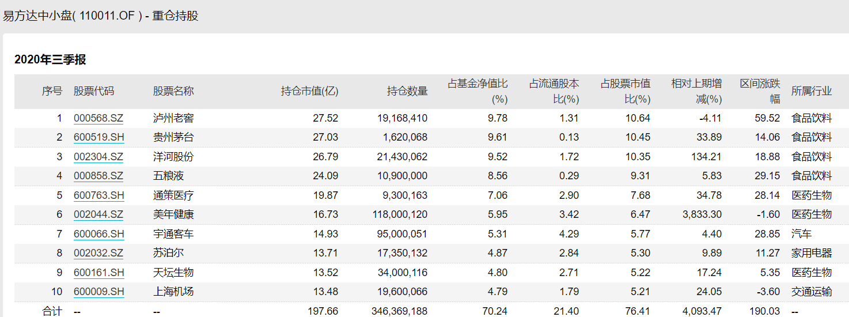849x317 pixels.
Task: Click the 002304.SZ stock code link
Action: click(x=98, y=157)
